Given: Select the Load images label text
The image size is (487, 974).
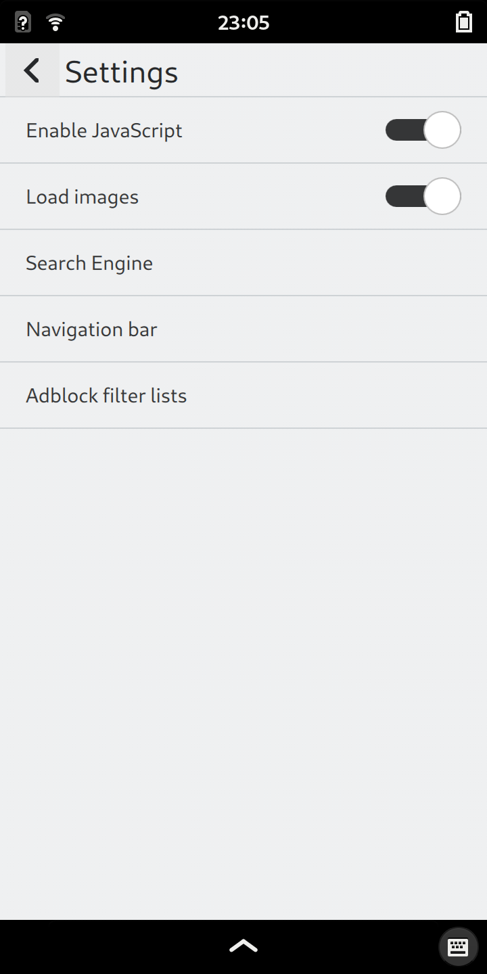Looking at the screenshot, I should tap(83, 197).
